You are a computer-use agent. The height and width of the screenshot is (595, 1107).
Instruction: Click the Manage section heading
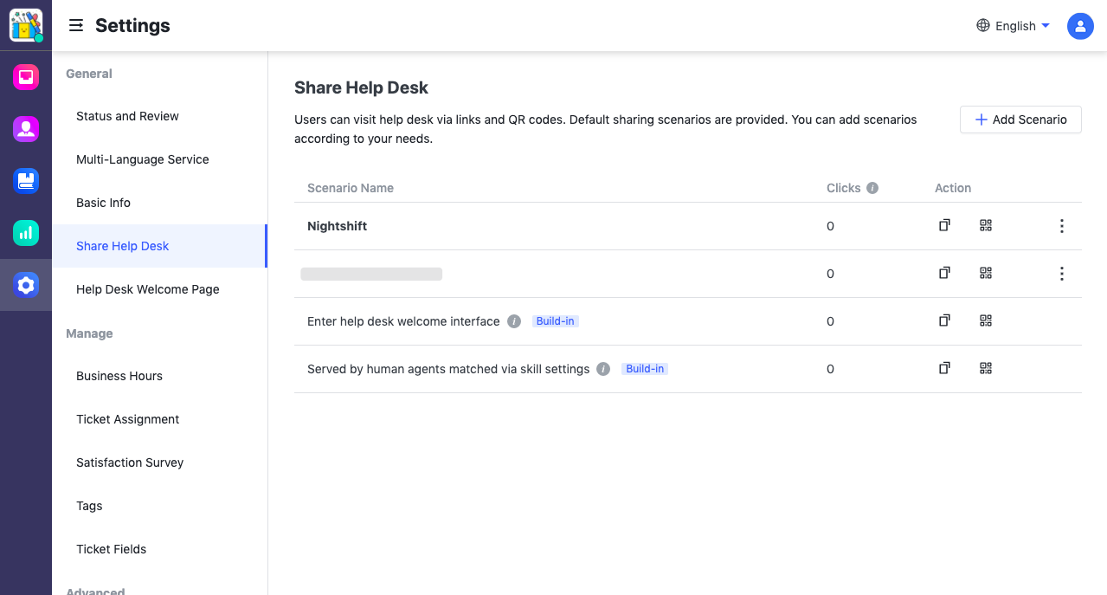point(89,333)
